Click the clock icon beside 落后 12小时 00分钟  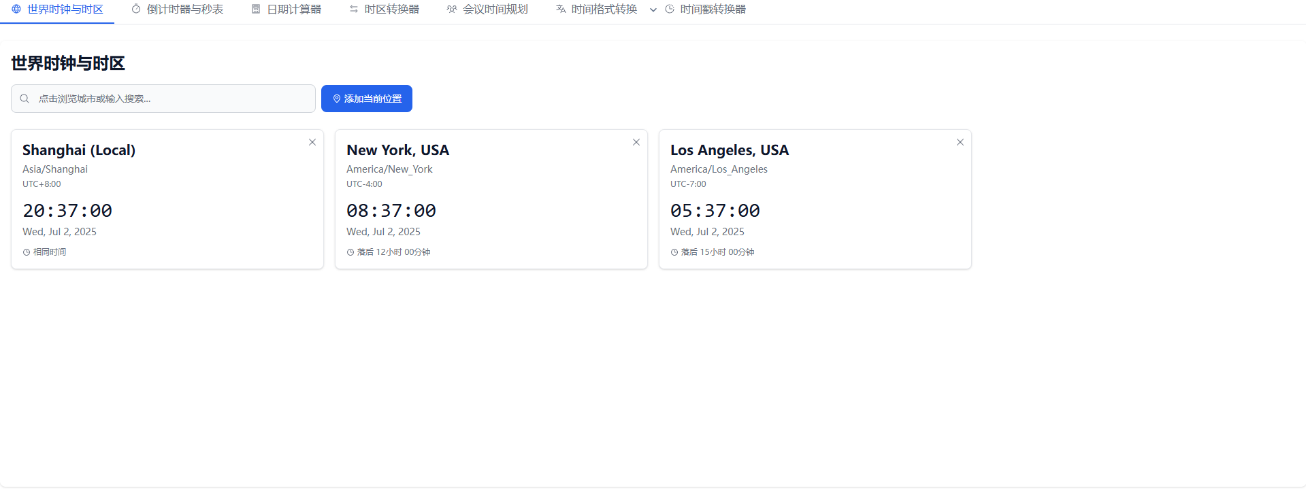point(350,252)
